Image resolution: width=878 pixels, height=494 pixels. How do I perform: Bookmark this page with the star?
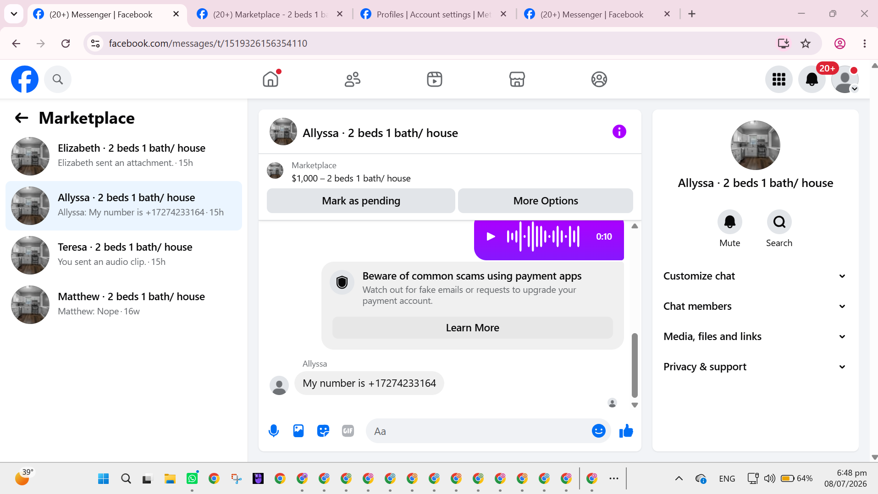806,44
